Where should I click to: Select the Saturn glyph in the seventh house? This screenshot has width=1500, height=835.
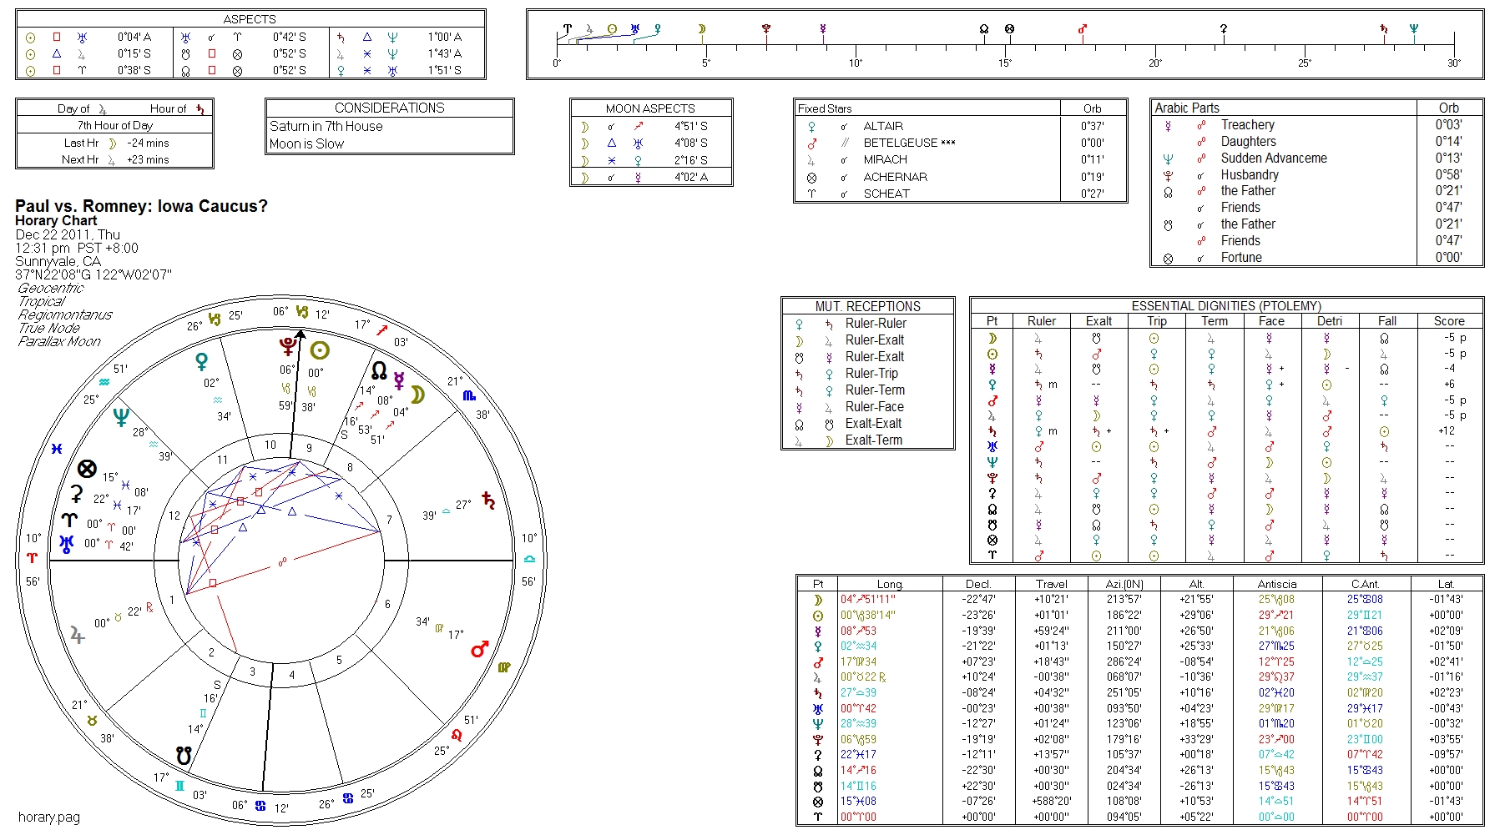coord(488,501)
